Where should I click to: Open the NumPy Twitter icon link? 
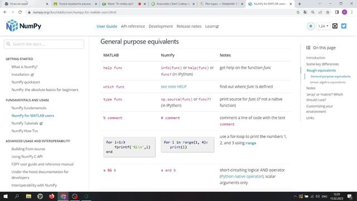coord(344,26)
